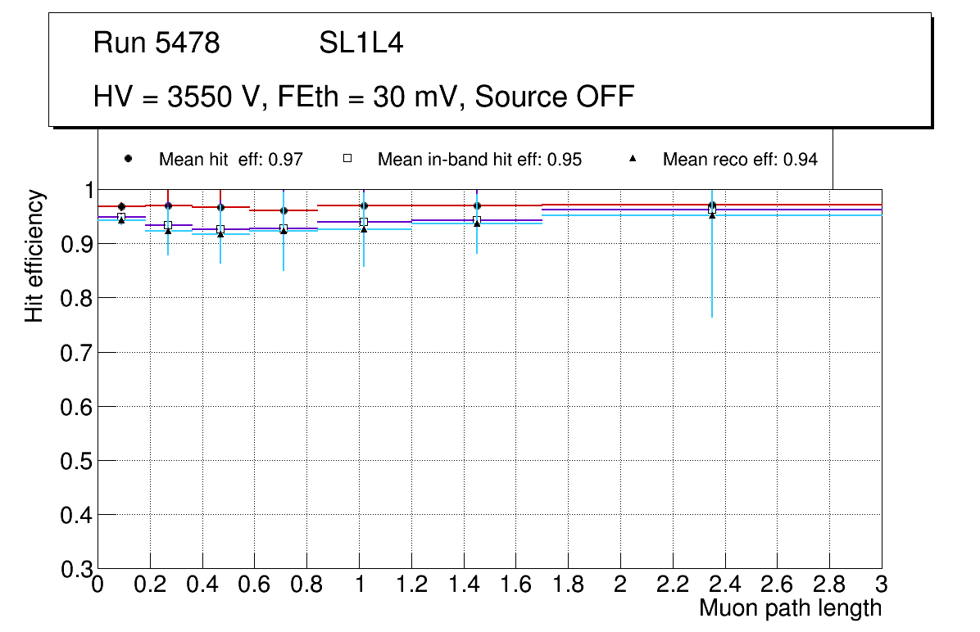
Task: Click the 'SL1L4' label in the title box
Action: (361, 43)
